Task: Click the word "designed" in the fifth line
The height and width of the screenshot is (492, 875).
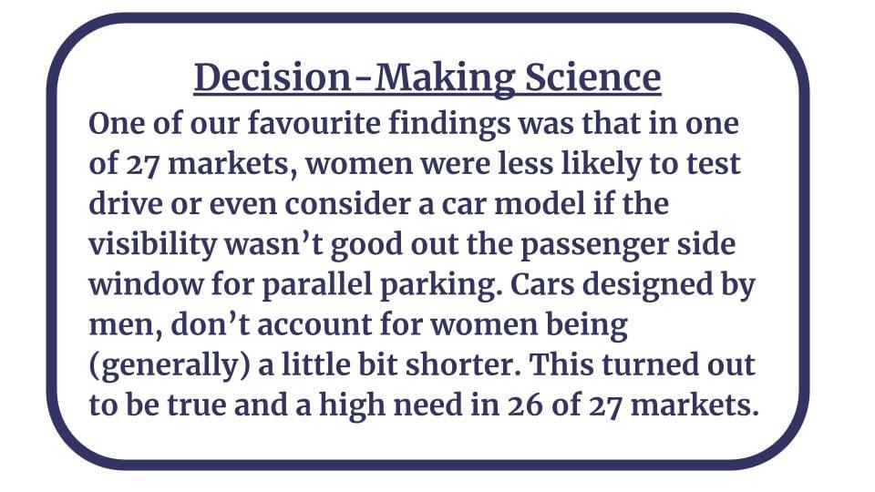Action: coord(647,285)
